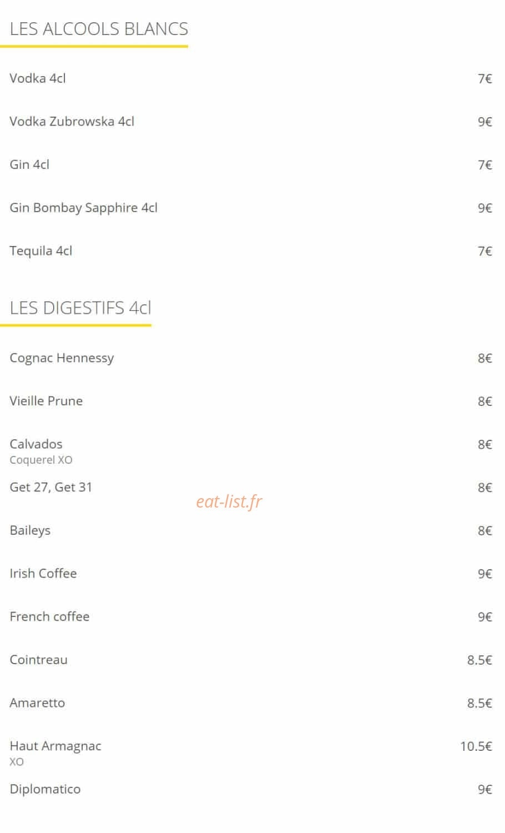Click the Vieille Prune entry

coord(46,401)
